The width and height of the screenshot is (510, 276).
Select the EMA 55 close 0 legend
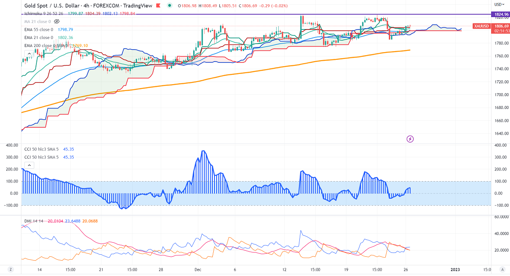[x=39, y=29]
